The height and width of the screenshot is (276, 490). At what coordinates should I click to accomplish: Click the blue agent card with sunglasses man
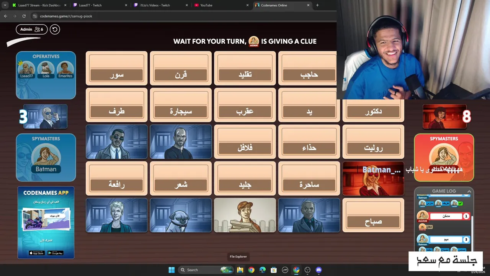click(x=117, y=142)
